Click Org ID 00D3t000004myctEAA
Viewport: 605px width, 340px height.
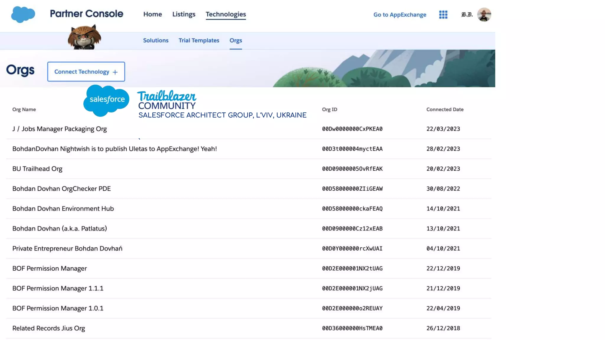352,149
